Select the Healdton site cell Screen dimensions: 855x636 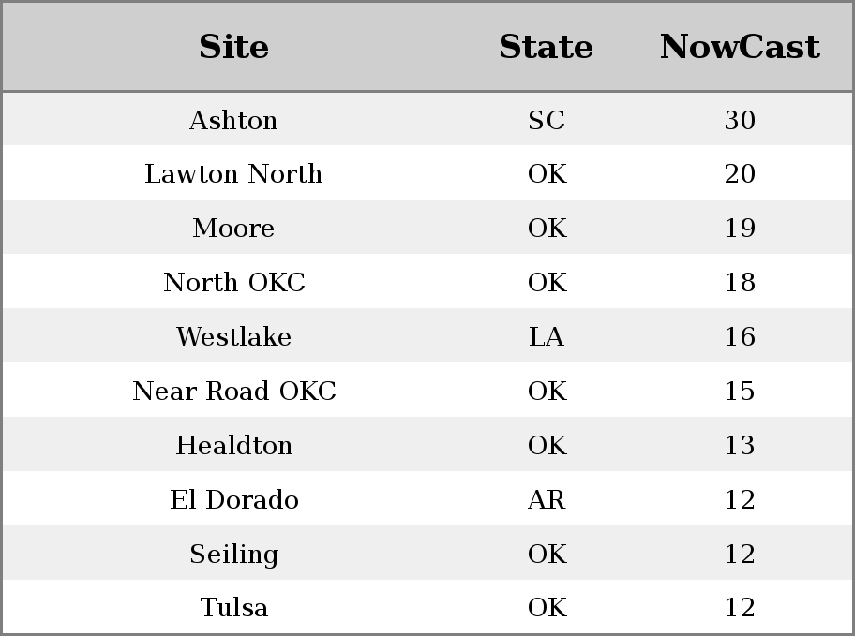[234, 445]
